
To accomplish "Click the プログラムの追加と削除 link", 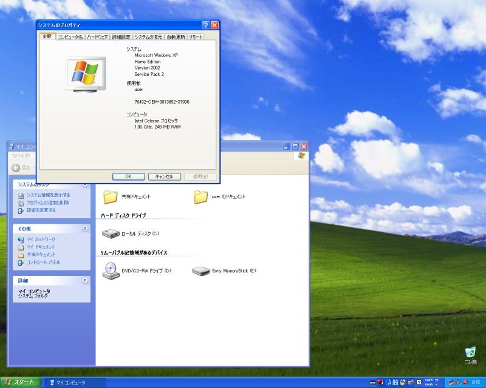I will (48, 203).
